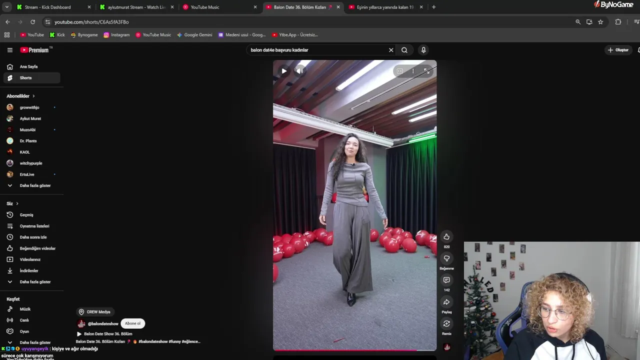Select Shorts in the sidebar
Viewport: 640px width, 360px height.
click(32, 78)
